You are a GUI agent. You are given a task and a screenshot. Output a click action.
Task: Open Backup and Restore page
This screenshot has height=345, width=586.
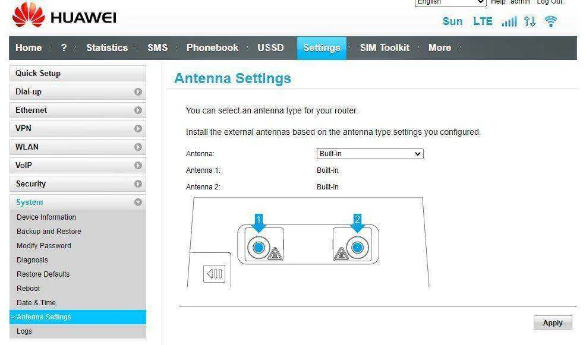click(x=49, y=231)
